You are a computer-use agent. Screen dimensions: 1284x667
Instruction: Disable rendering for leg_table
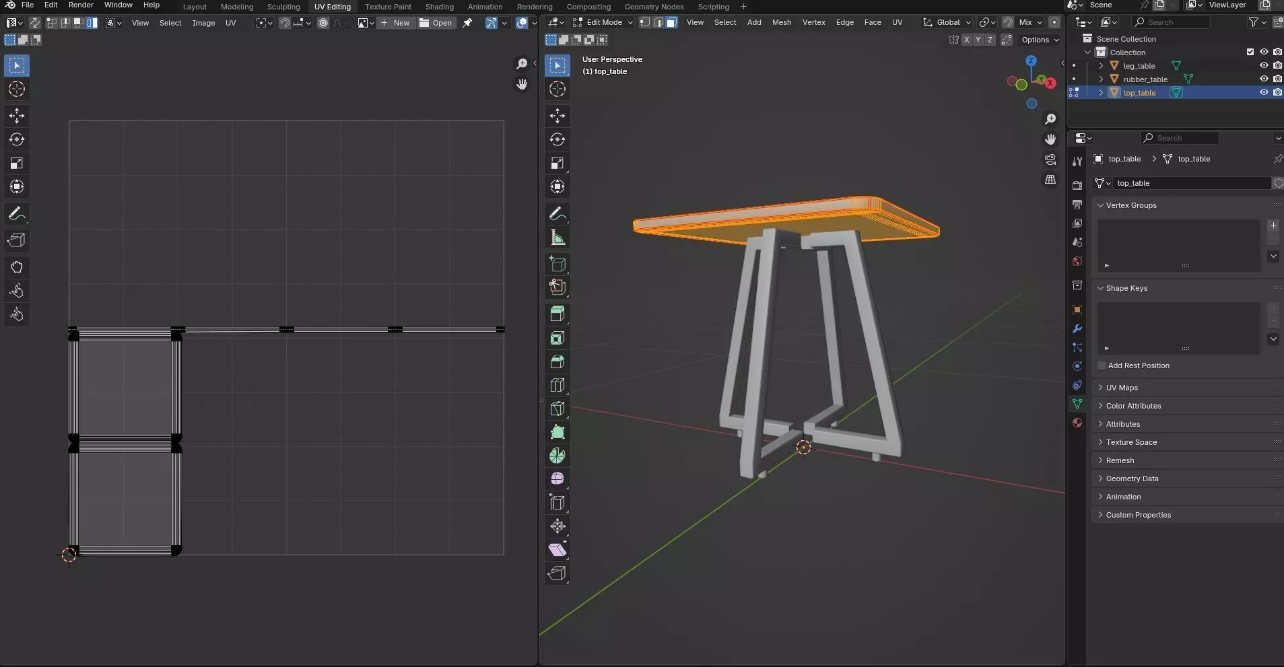1277,65
